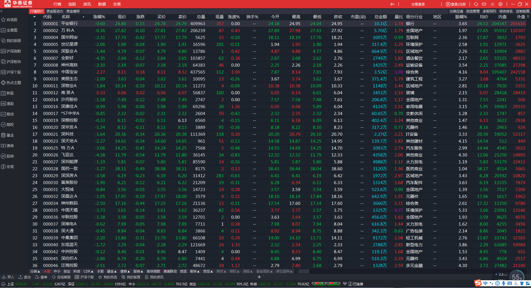Open the mail envelope icon in title bar
Viewport: 531px width, 288px height.
pyautogui.click(x=484, y=4)
